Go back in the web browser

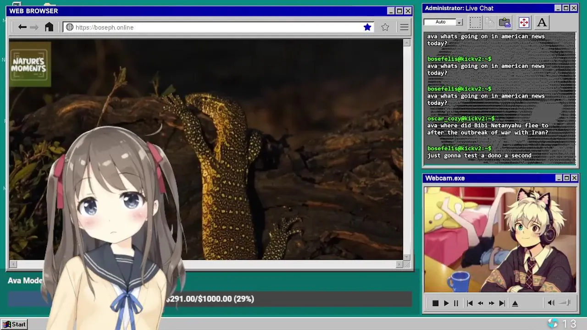(x=22, y=27)
